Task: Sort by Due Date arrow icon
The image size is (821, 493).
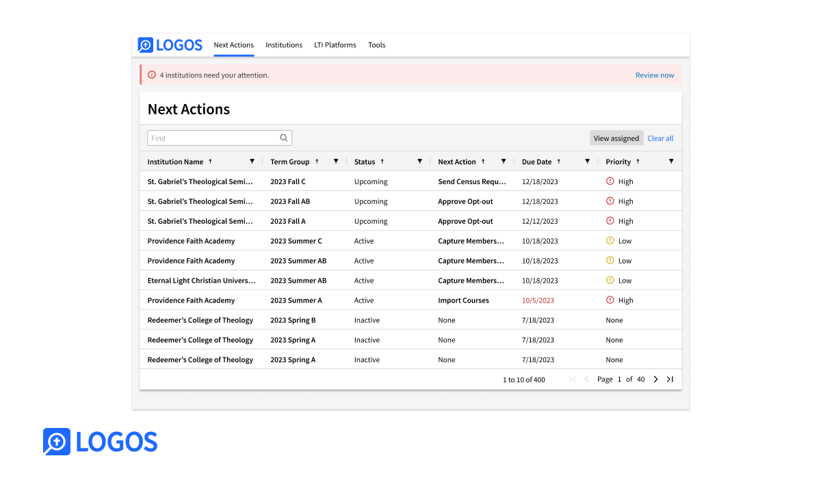Action: (558, 162)
